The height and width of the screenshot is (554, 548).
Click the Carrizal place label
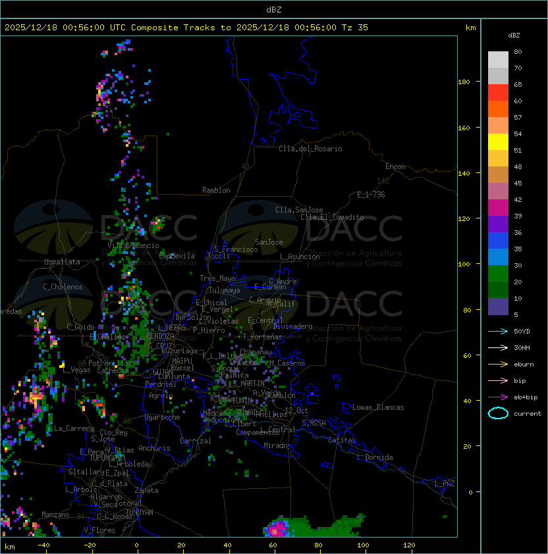pos(196,441)
